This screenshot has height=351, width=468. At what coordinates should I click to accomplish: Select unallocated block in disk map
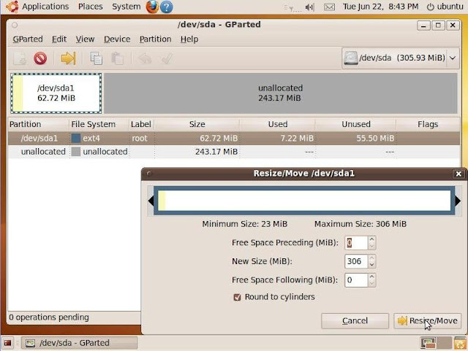pos(281,93)
